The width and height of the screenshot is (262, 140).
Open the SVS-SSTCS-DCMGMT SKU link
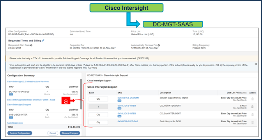tap(128, 98)
